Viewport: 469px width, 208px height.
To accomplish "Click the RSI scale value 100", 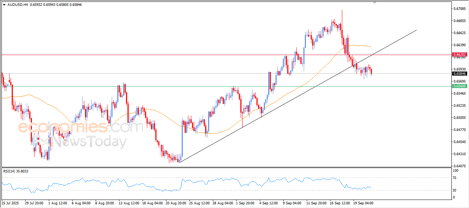I will (x=456, y=171).
